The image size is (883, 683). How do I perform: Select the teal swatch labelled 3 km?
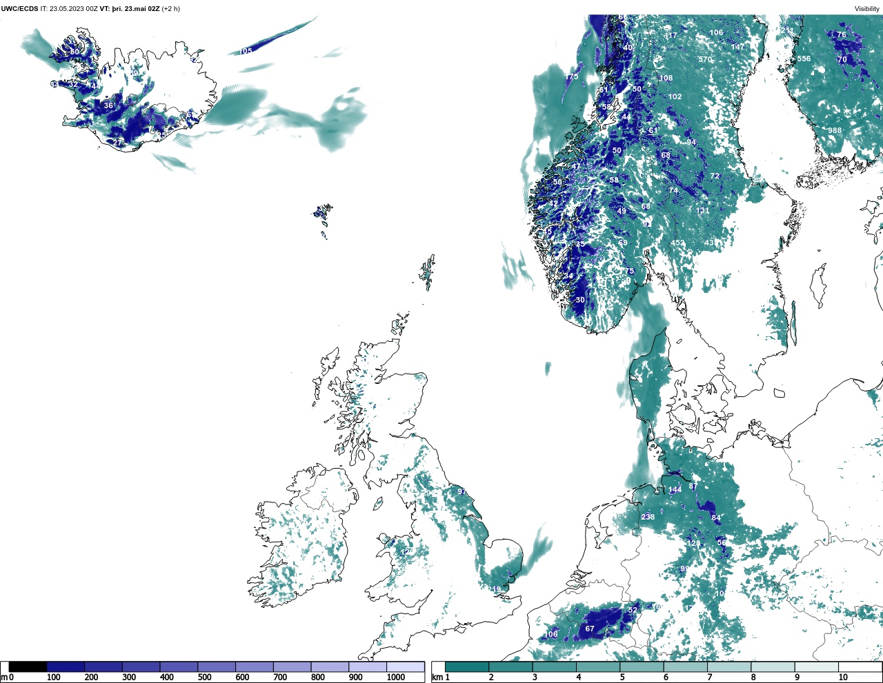coord(555,666)
